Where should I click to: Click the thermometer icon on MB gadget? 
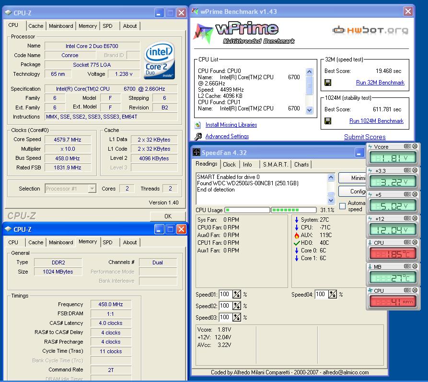370,266
